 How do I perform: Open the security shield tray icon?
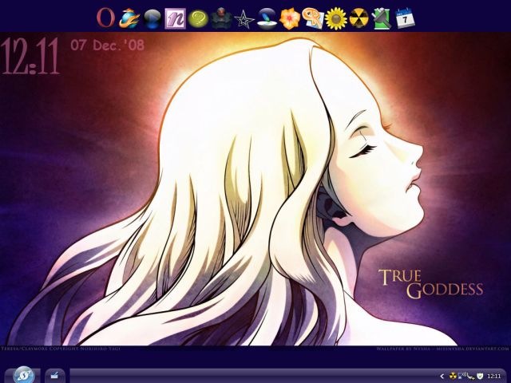point(479,376)
